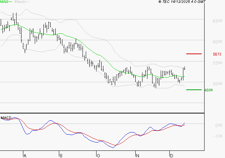This screenshot has height=158, width=225.
Task: Click the A month marker on time axis
Action: click(25, 155)
